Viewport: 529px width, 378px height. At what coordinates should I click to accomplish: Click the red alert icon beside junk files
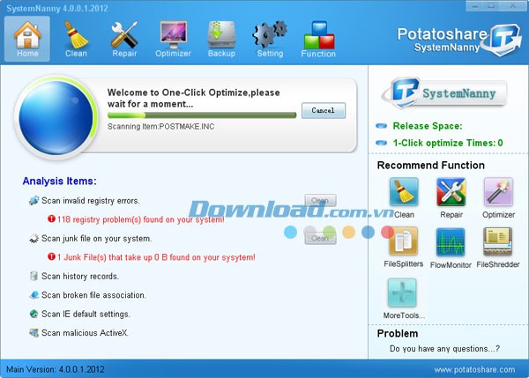(51, 256)
